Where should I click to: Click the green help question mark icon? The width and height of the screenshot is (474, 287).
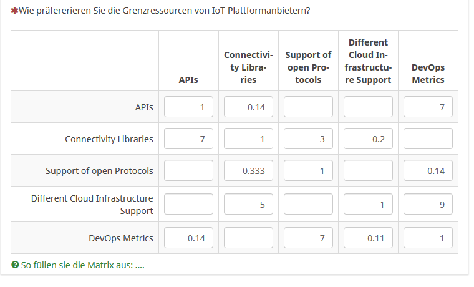click(15, 265)
